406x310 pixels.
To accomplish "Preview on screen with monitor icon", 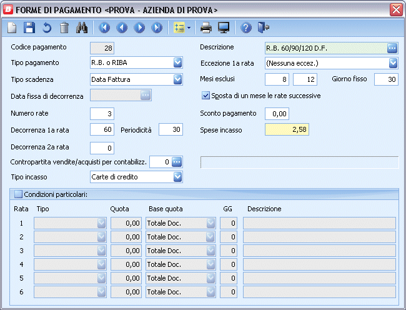I will click(x=224, y=27).
